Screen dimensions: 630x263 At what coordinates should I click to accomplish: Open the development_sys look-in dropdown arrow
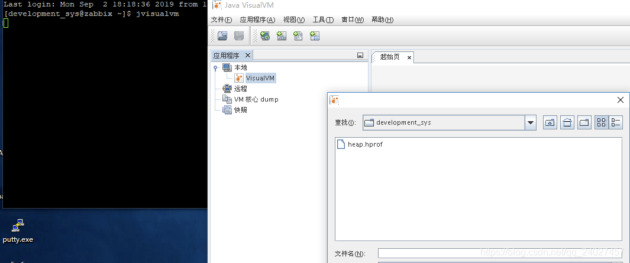[531, 123]
